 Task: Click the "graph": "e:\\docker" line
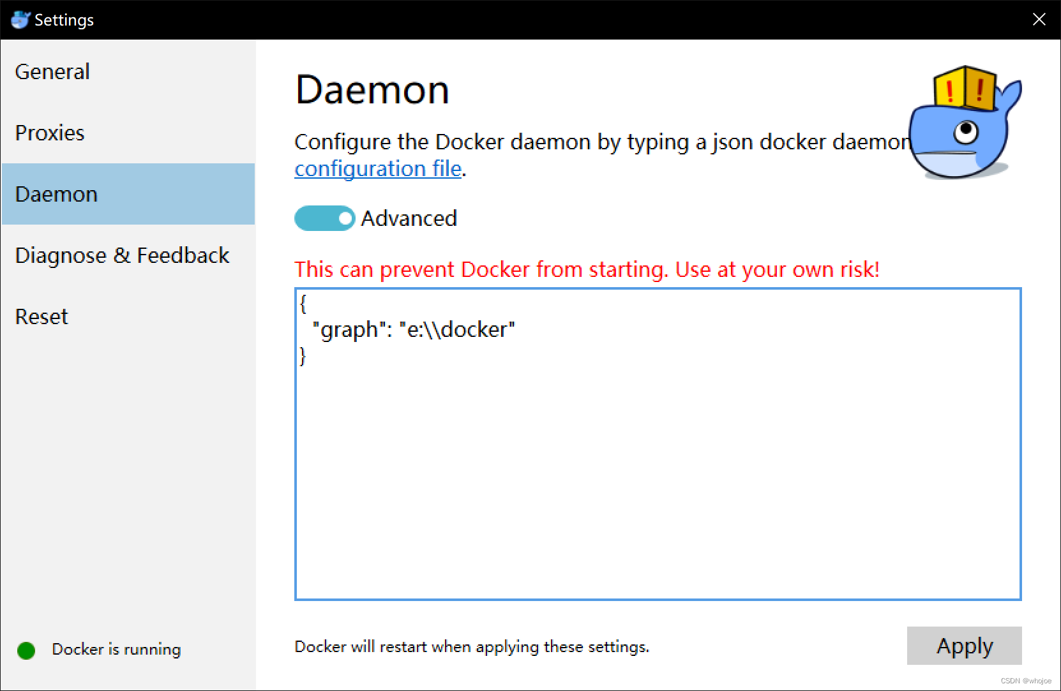tap(414, 329)
